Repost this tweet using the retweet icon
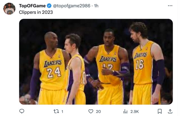 56,111
